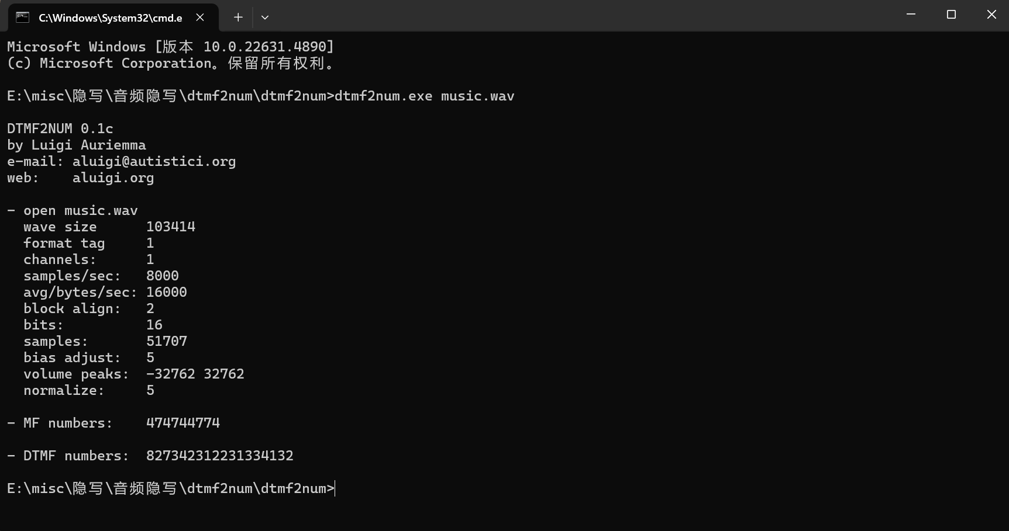
Task: Maximize the terminal window
Action: (951, 15)
